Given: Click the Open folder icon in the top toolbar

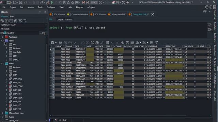Looking at the screenshot, I should click(15, 2).
